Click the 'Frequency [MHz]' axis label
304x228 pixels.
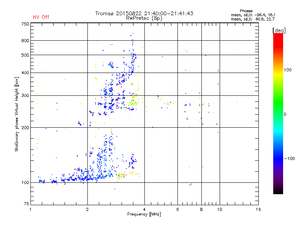[x=144, y=214]
